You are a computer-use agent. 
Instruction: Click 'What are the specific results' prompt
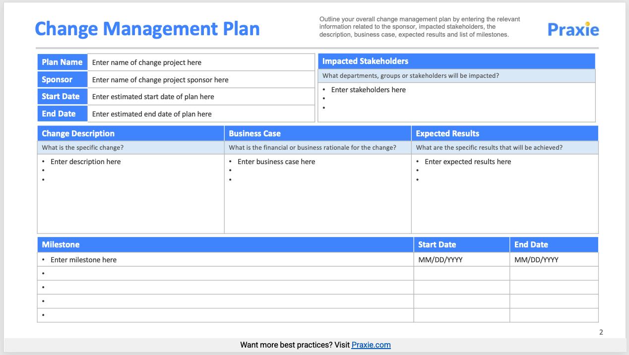[x=489, y=147]
